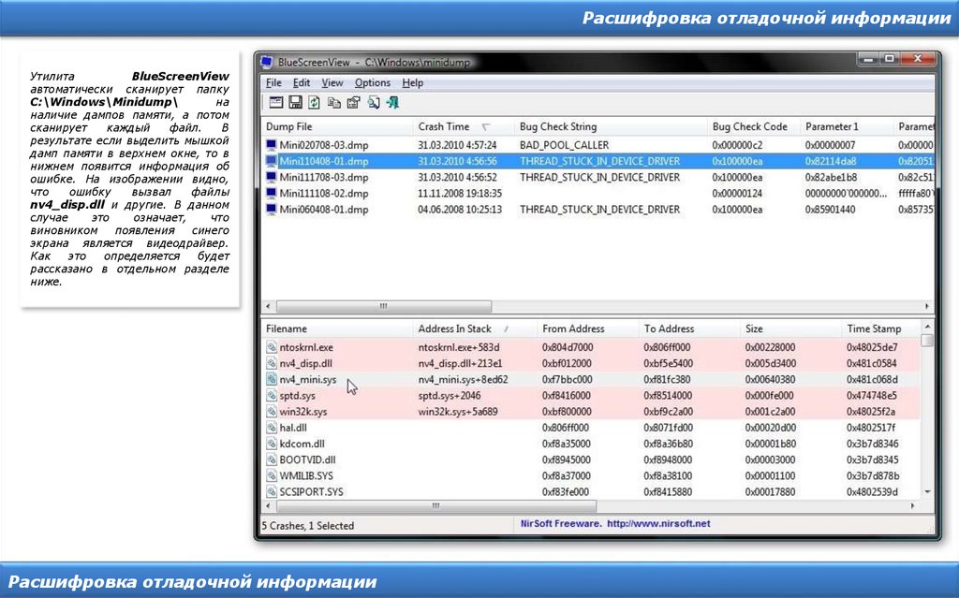
Task: Click the lower pane vertical scrollbar down arrow
Action: click(x=927, y=491)
